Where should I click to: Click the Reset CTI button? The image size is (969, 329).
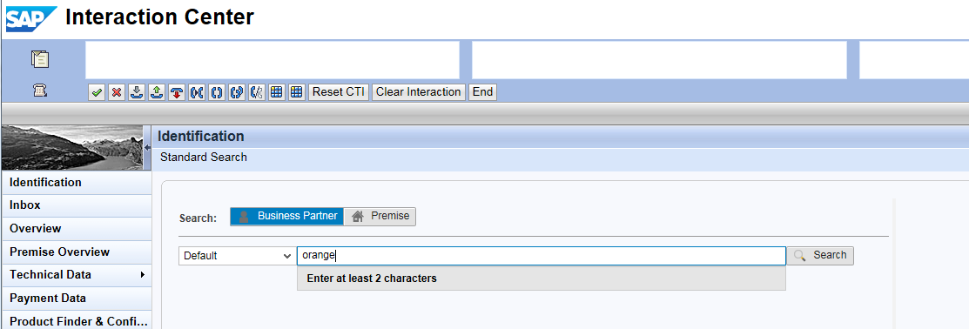(x=339, y=92)
